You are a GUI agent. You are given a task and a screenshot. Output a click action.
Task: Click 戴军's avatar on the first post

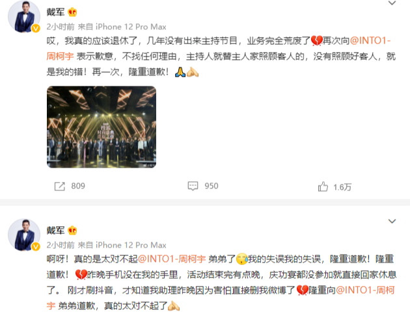24,16
